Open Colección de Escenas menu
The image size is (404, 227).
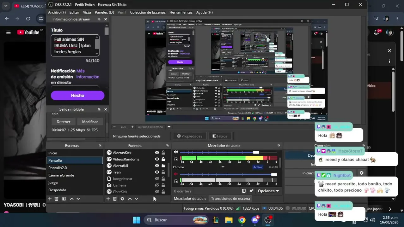(148, 12)
